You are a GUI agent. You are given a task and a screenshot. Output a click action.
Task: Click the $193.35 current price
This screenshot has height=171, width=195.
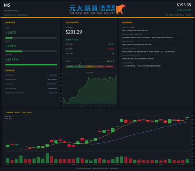pyautogui.click(x=184, y=5)
